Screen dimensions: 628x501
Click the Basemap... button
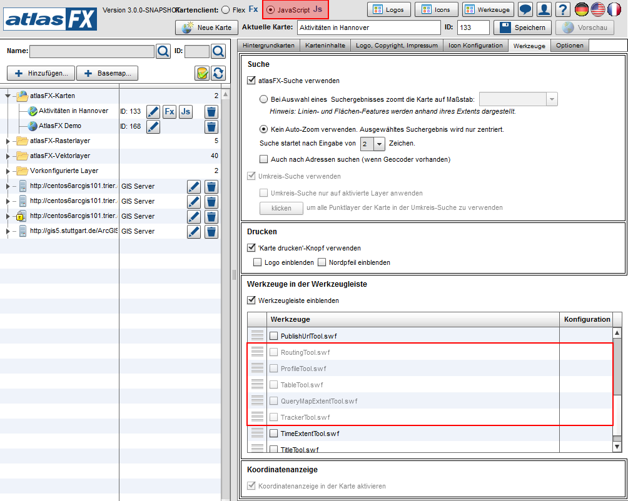[x=108, y=73]
